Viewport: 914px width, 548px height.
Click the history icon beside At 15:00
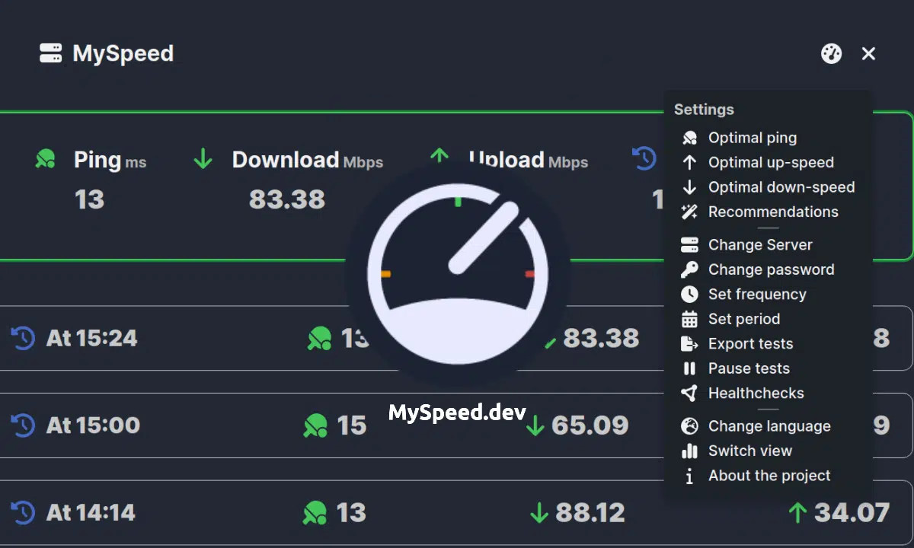23,425
